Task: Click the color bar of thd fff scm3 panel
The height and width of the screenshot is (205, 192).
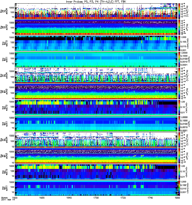Action: (x=179, y=91)
